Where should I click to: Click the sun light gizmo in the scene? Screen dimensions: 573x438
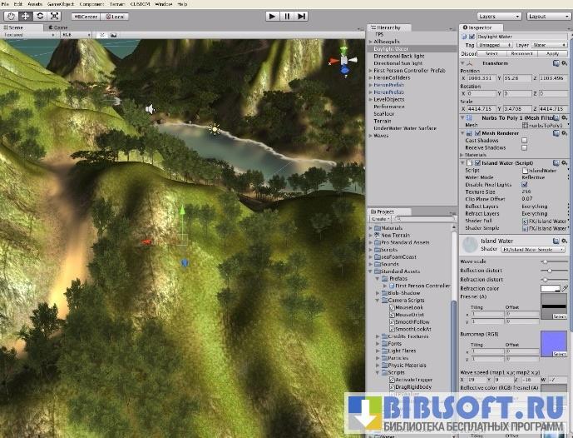pyautogui.click(x=215, y=128)
